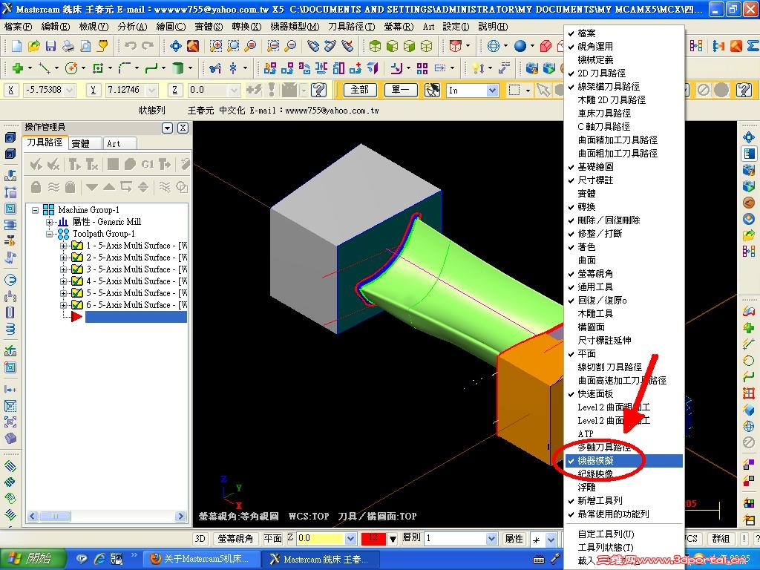
Task: Select the Fillet entities tool icon
Action: tap(125, 68)
